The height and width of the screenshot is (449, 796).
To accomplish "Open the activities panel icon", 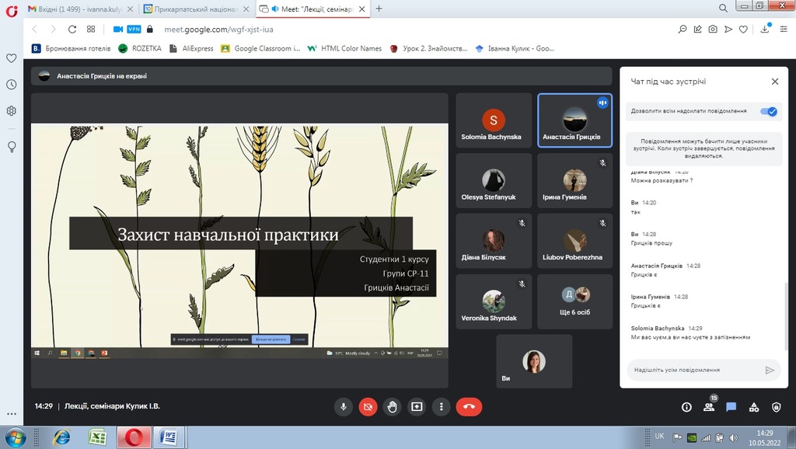I will (x=753, y=406).
